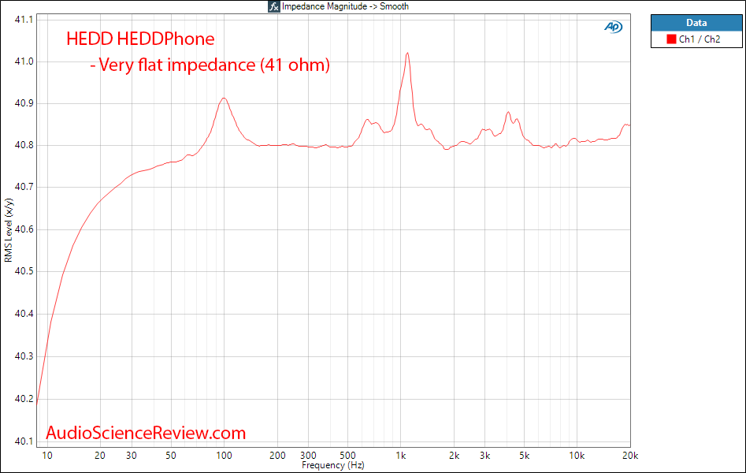The width and height of the screenshot is (746, 473).
Task: Click the 'Frequency (Hz)' axis label
Action: [x=332, y=465]
